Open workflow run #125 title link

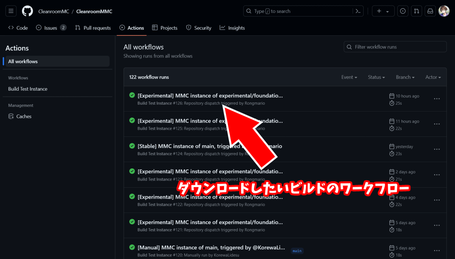click(x=210, y=121)
